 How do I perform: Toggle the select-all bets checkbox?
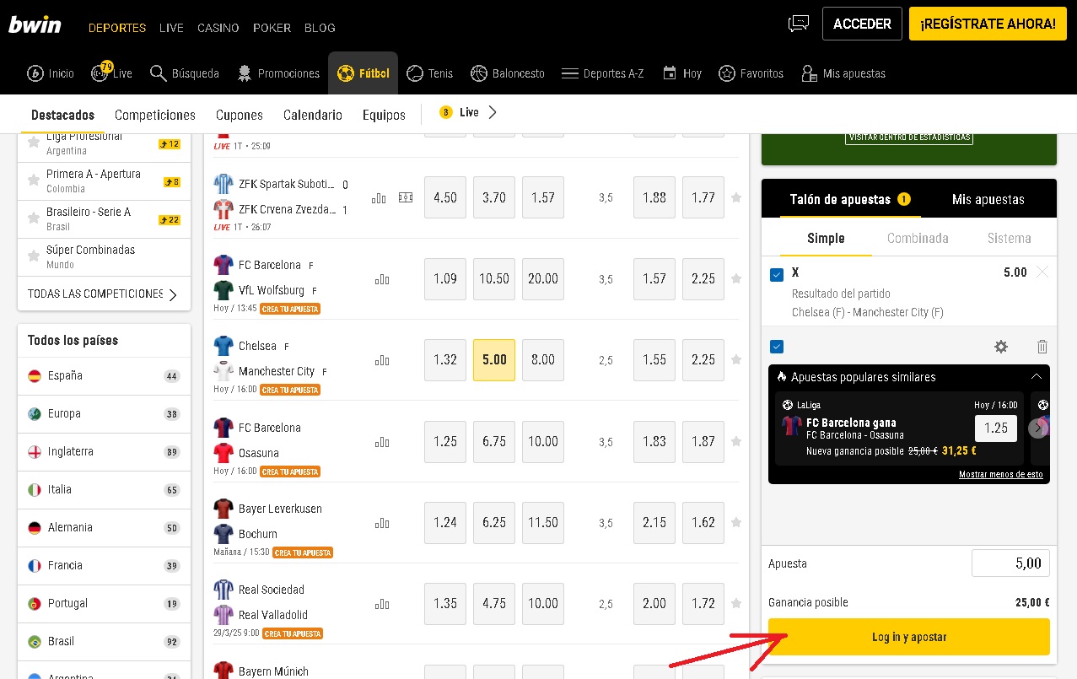[777, 347]
